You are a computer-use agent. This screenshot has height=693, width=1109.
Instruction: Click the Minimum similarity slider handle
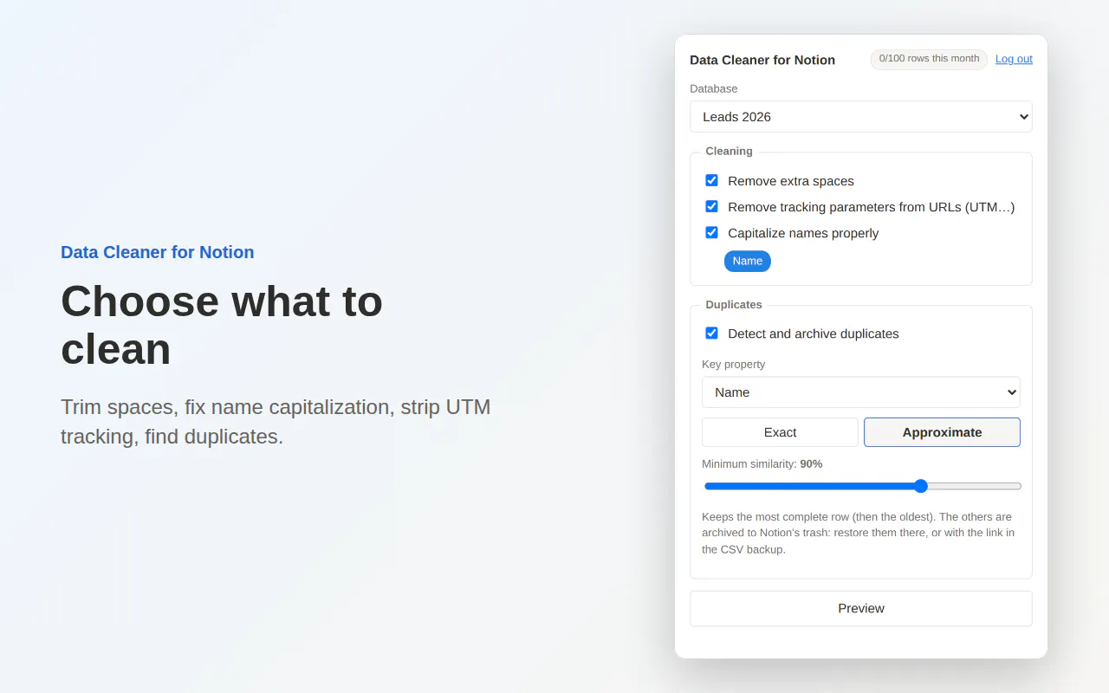(921, 486)
